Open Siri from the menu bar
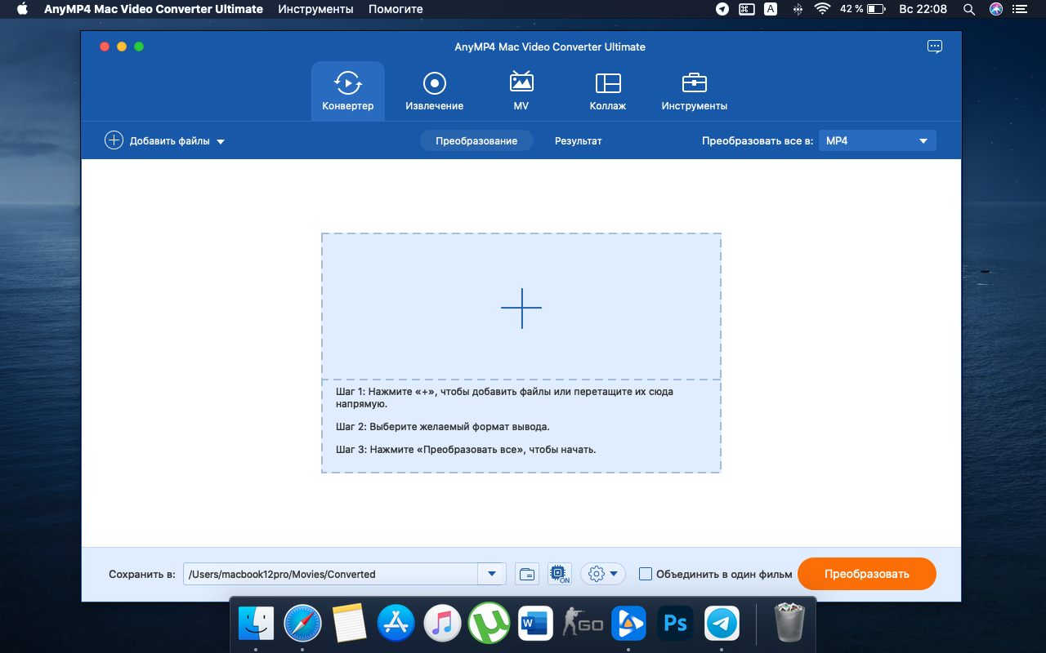Screen dimensions: 1046x653 pos(995,9)
